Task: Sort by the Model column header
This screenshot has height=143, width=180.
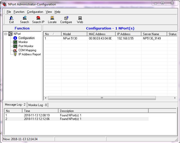Action: 74,34
